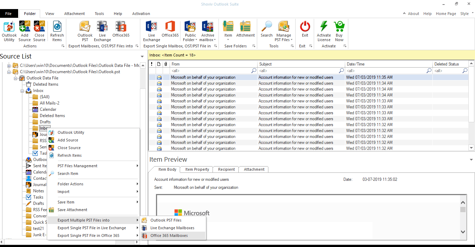The height and width of the screenshot is (247, 475).
Task: Export mailboxes into Office365 ribbon icon
Action: pyautogui.click(x=121, y=29)
